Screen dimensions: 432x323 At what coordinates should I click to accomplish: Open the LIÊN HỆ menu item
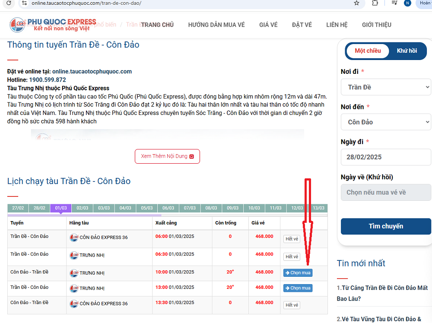337,25
